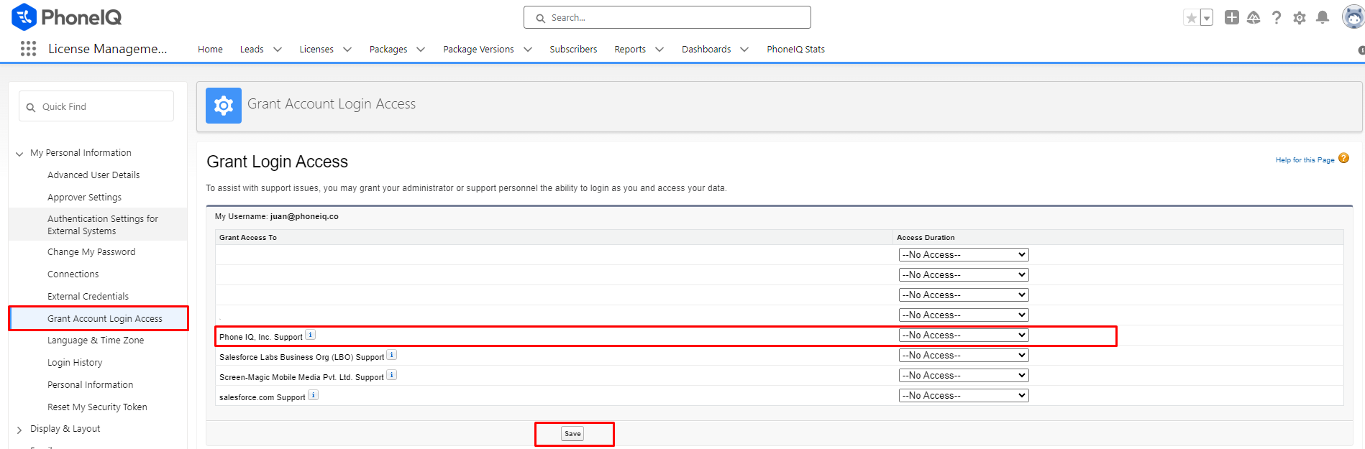Click the Help for this Page link
Viewport: 1365px width, 449px height.
click(x=1305, y=160)
